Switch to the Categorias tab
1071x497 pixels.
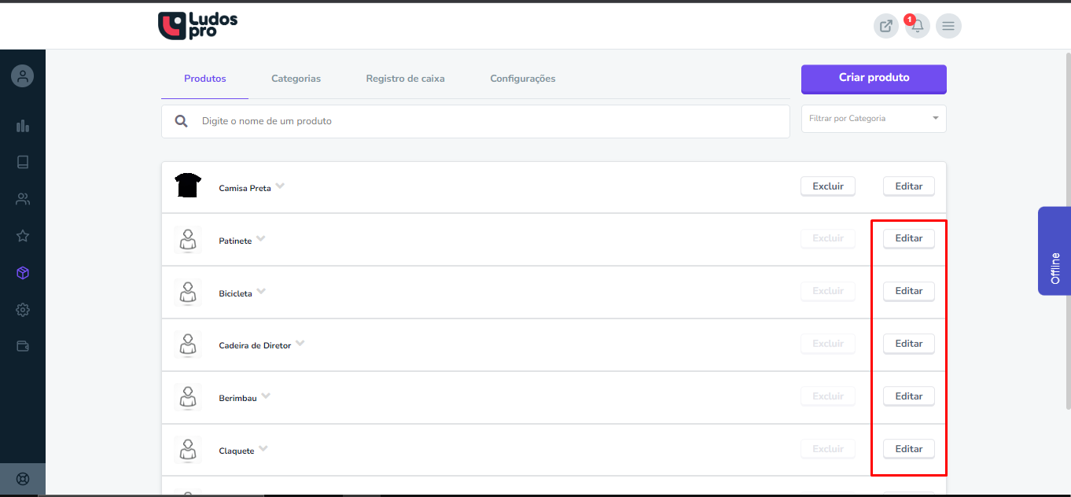click(x=296, y=79)
